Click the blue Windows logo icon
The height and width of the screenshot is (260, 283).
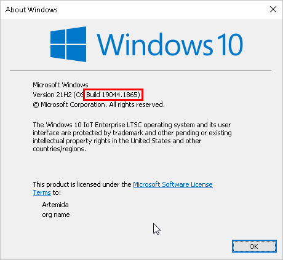[68, 44]
